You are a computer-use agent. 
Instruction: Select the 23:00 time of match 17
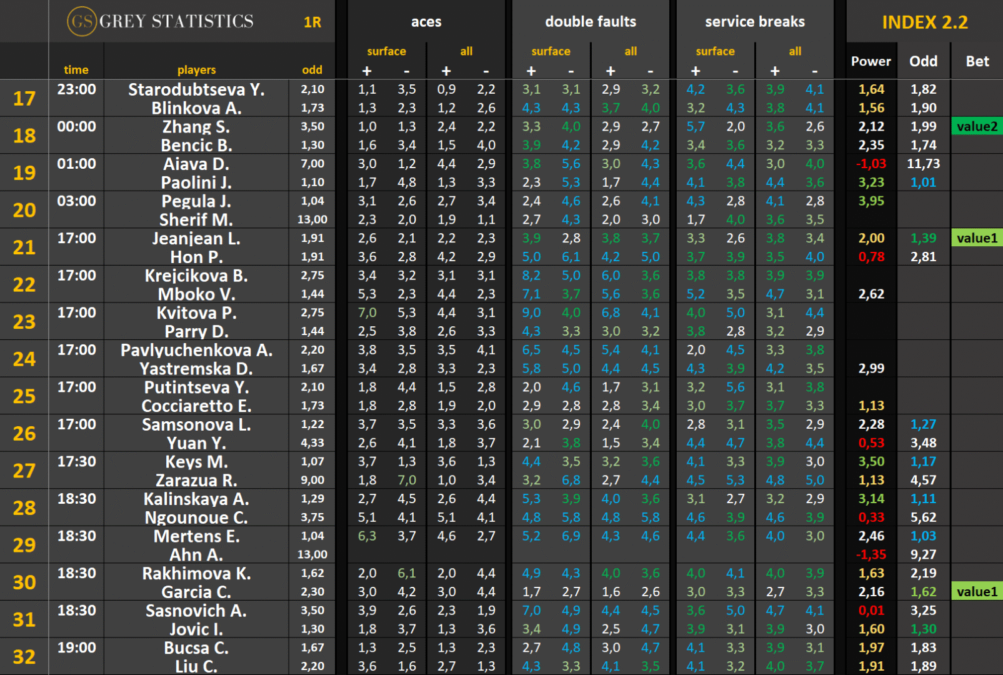(x=76, y=89)
